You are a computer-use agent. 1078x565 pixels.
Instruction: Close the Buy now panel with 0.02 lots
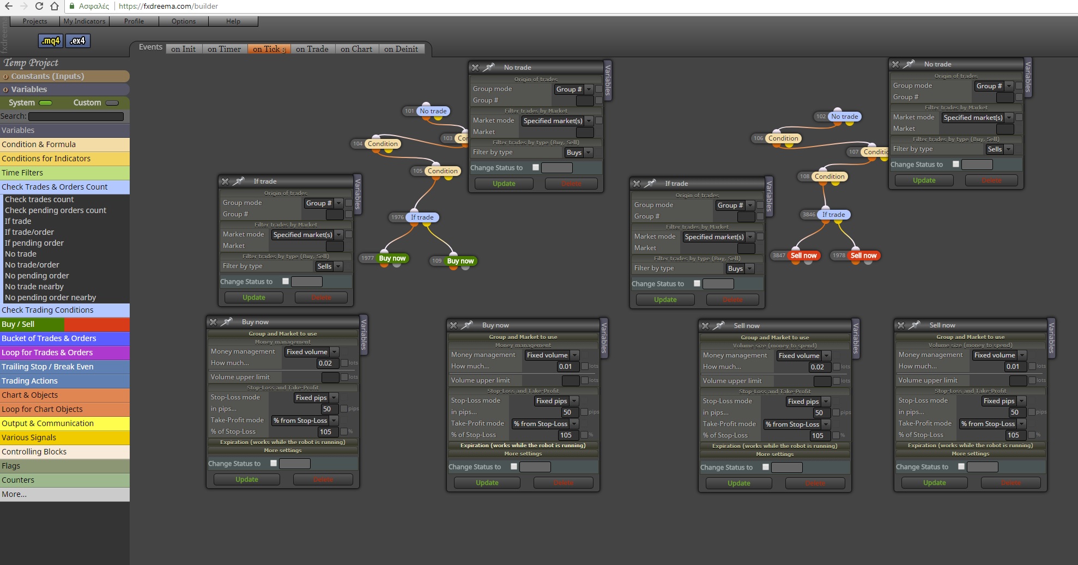coord(214,322)
